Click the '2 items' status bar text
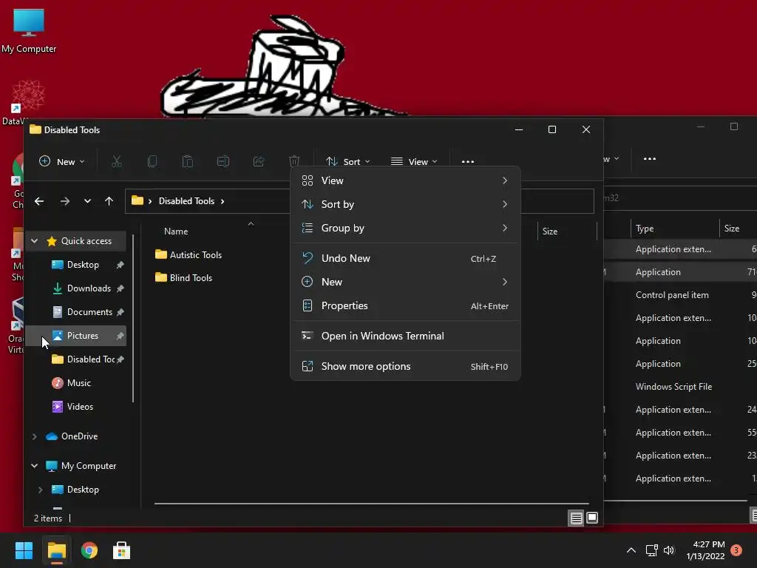Viewport: 757px width, 568px height. point(48,518)
